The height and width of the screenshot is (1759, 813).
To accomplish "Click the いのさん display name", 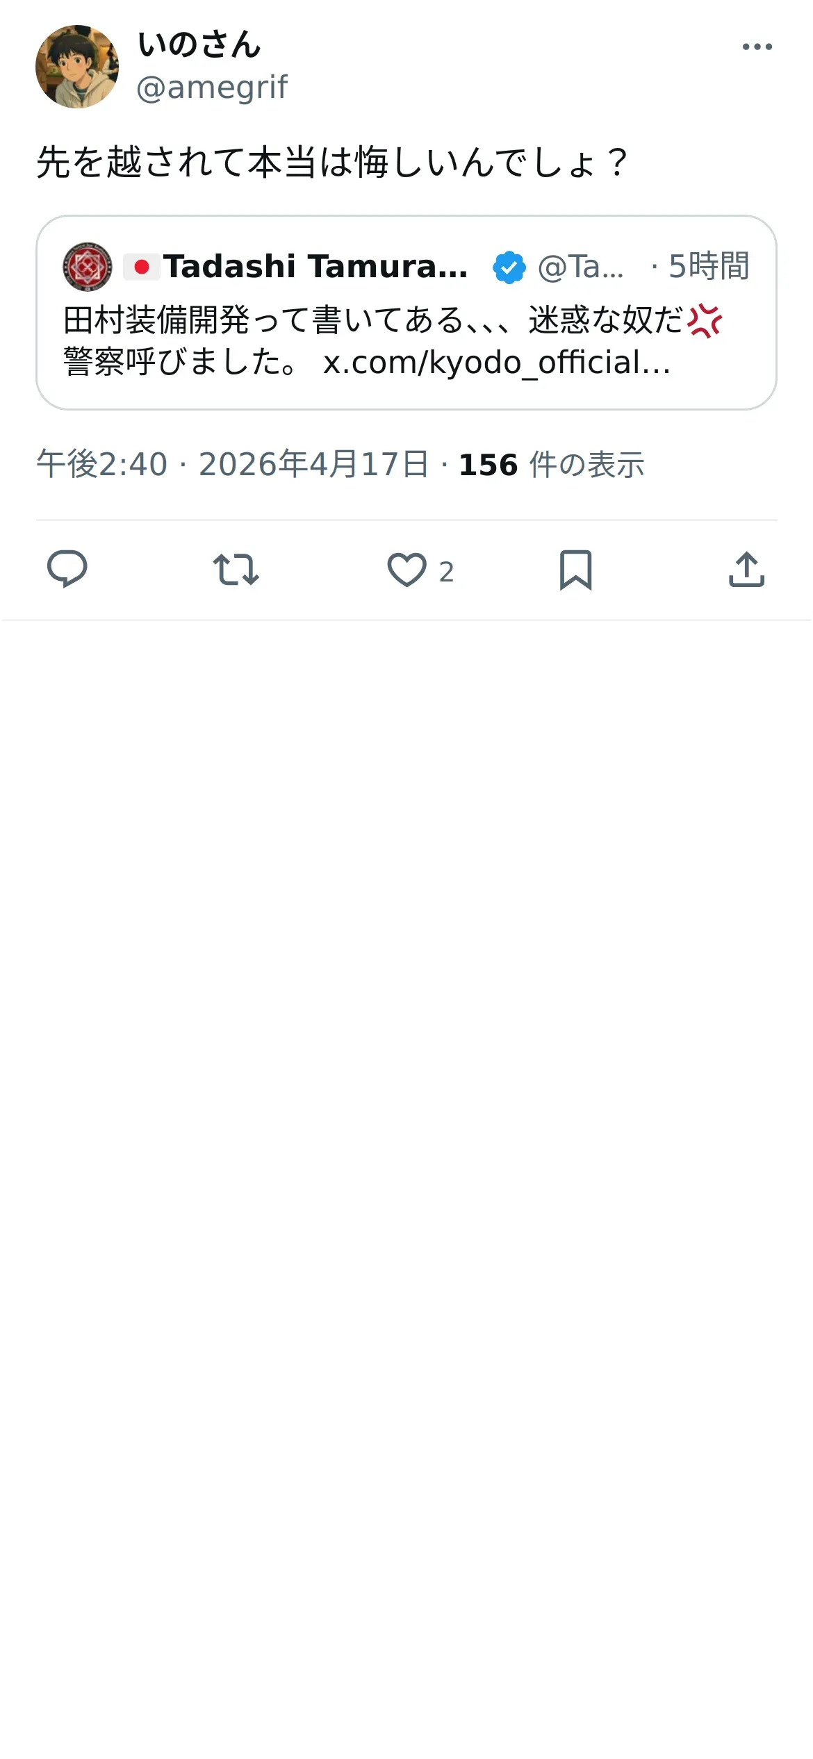I will (x=199, y=45).
